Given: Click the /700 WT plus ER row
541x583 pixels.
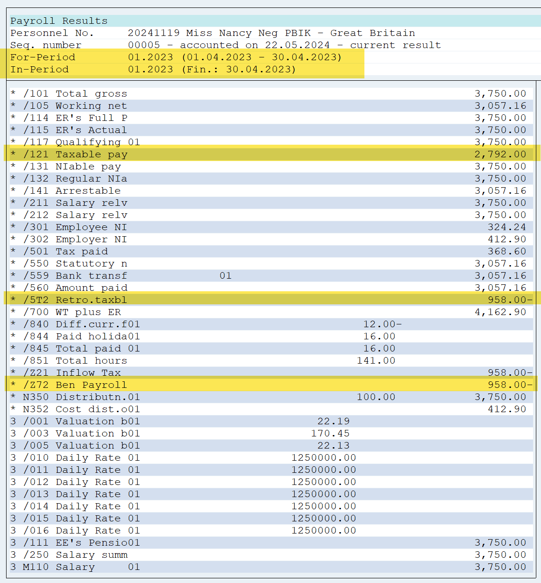Looking at the screenshot, I should click(x=271, y=312).
